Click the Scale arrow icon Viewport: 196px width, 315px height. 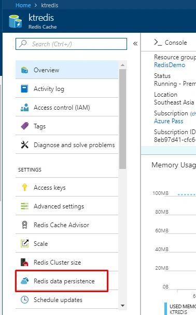pos(25,243)
